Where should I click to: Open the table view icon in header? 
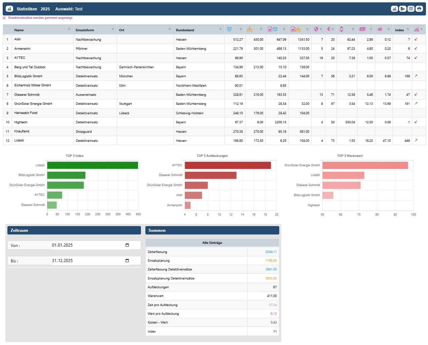[411, 9]
